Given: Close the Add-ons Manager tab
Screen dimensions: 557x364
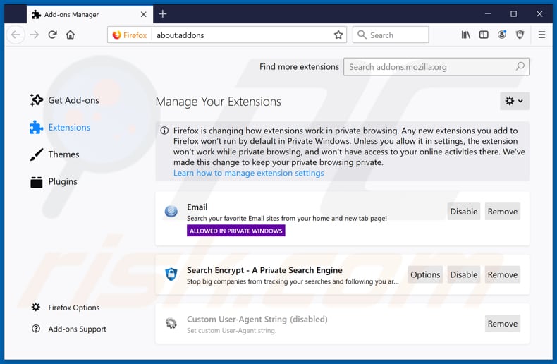Looking at the screenshot, I should [144, 14].
